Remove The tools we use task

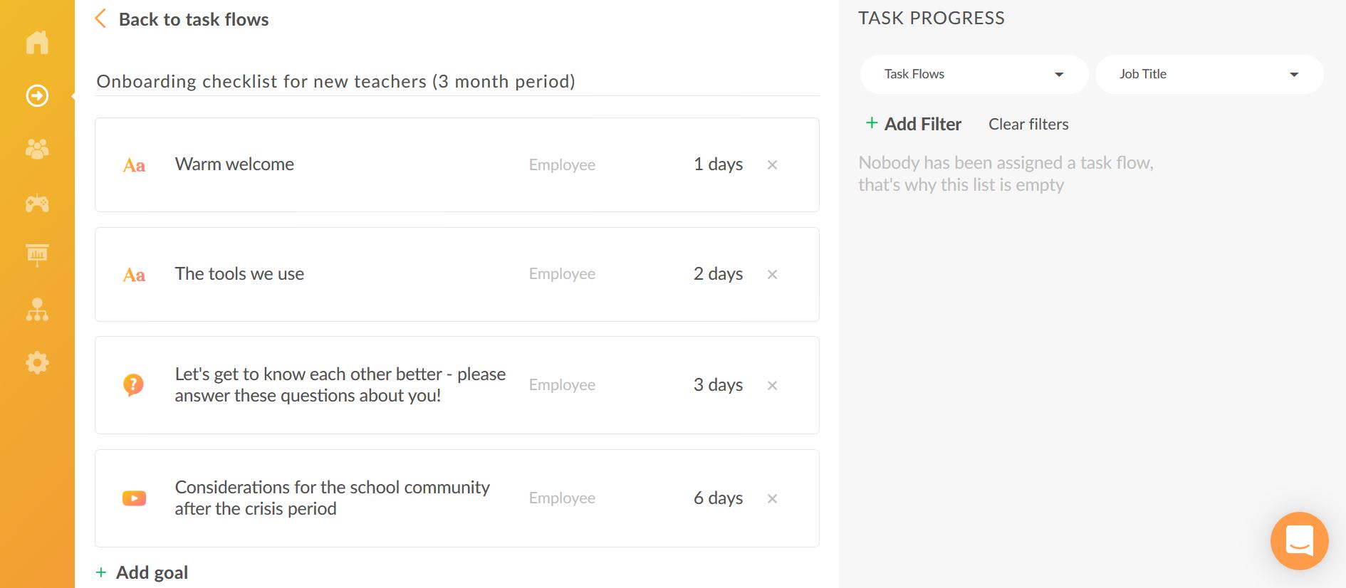tap(772, 275)
